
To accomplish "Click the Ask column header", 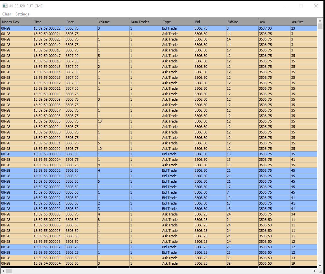I will tap(275, 22).
